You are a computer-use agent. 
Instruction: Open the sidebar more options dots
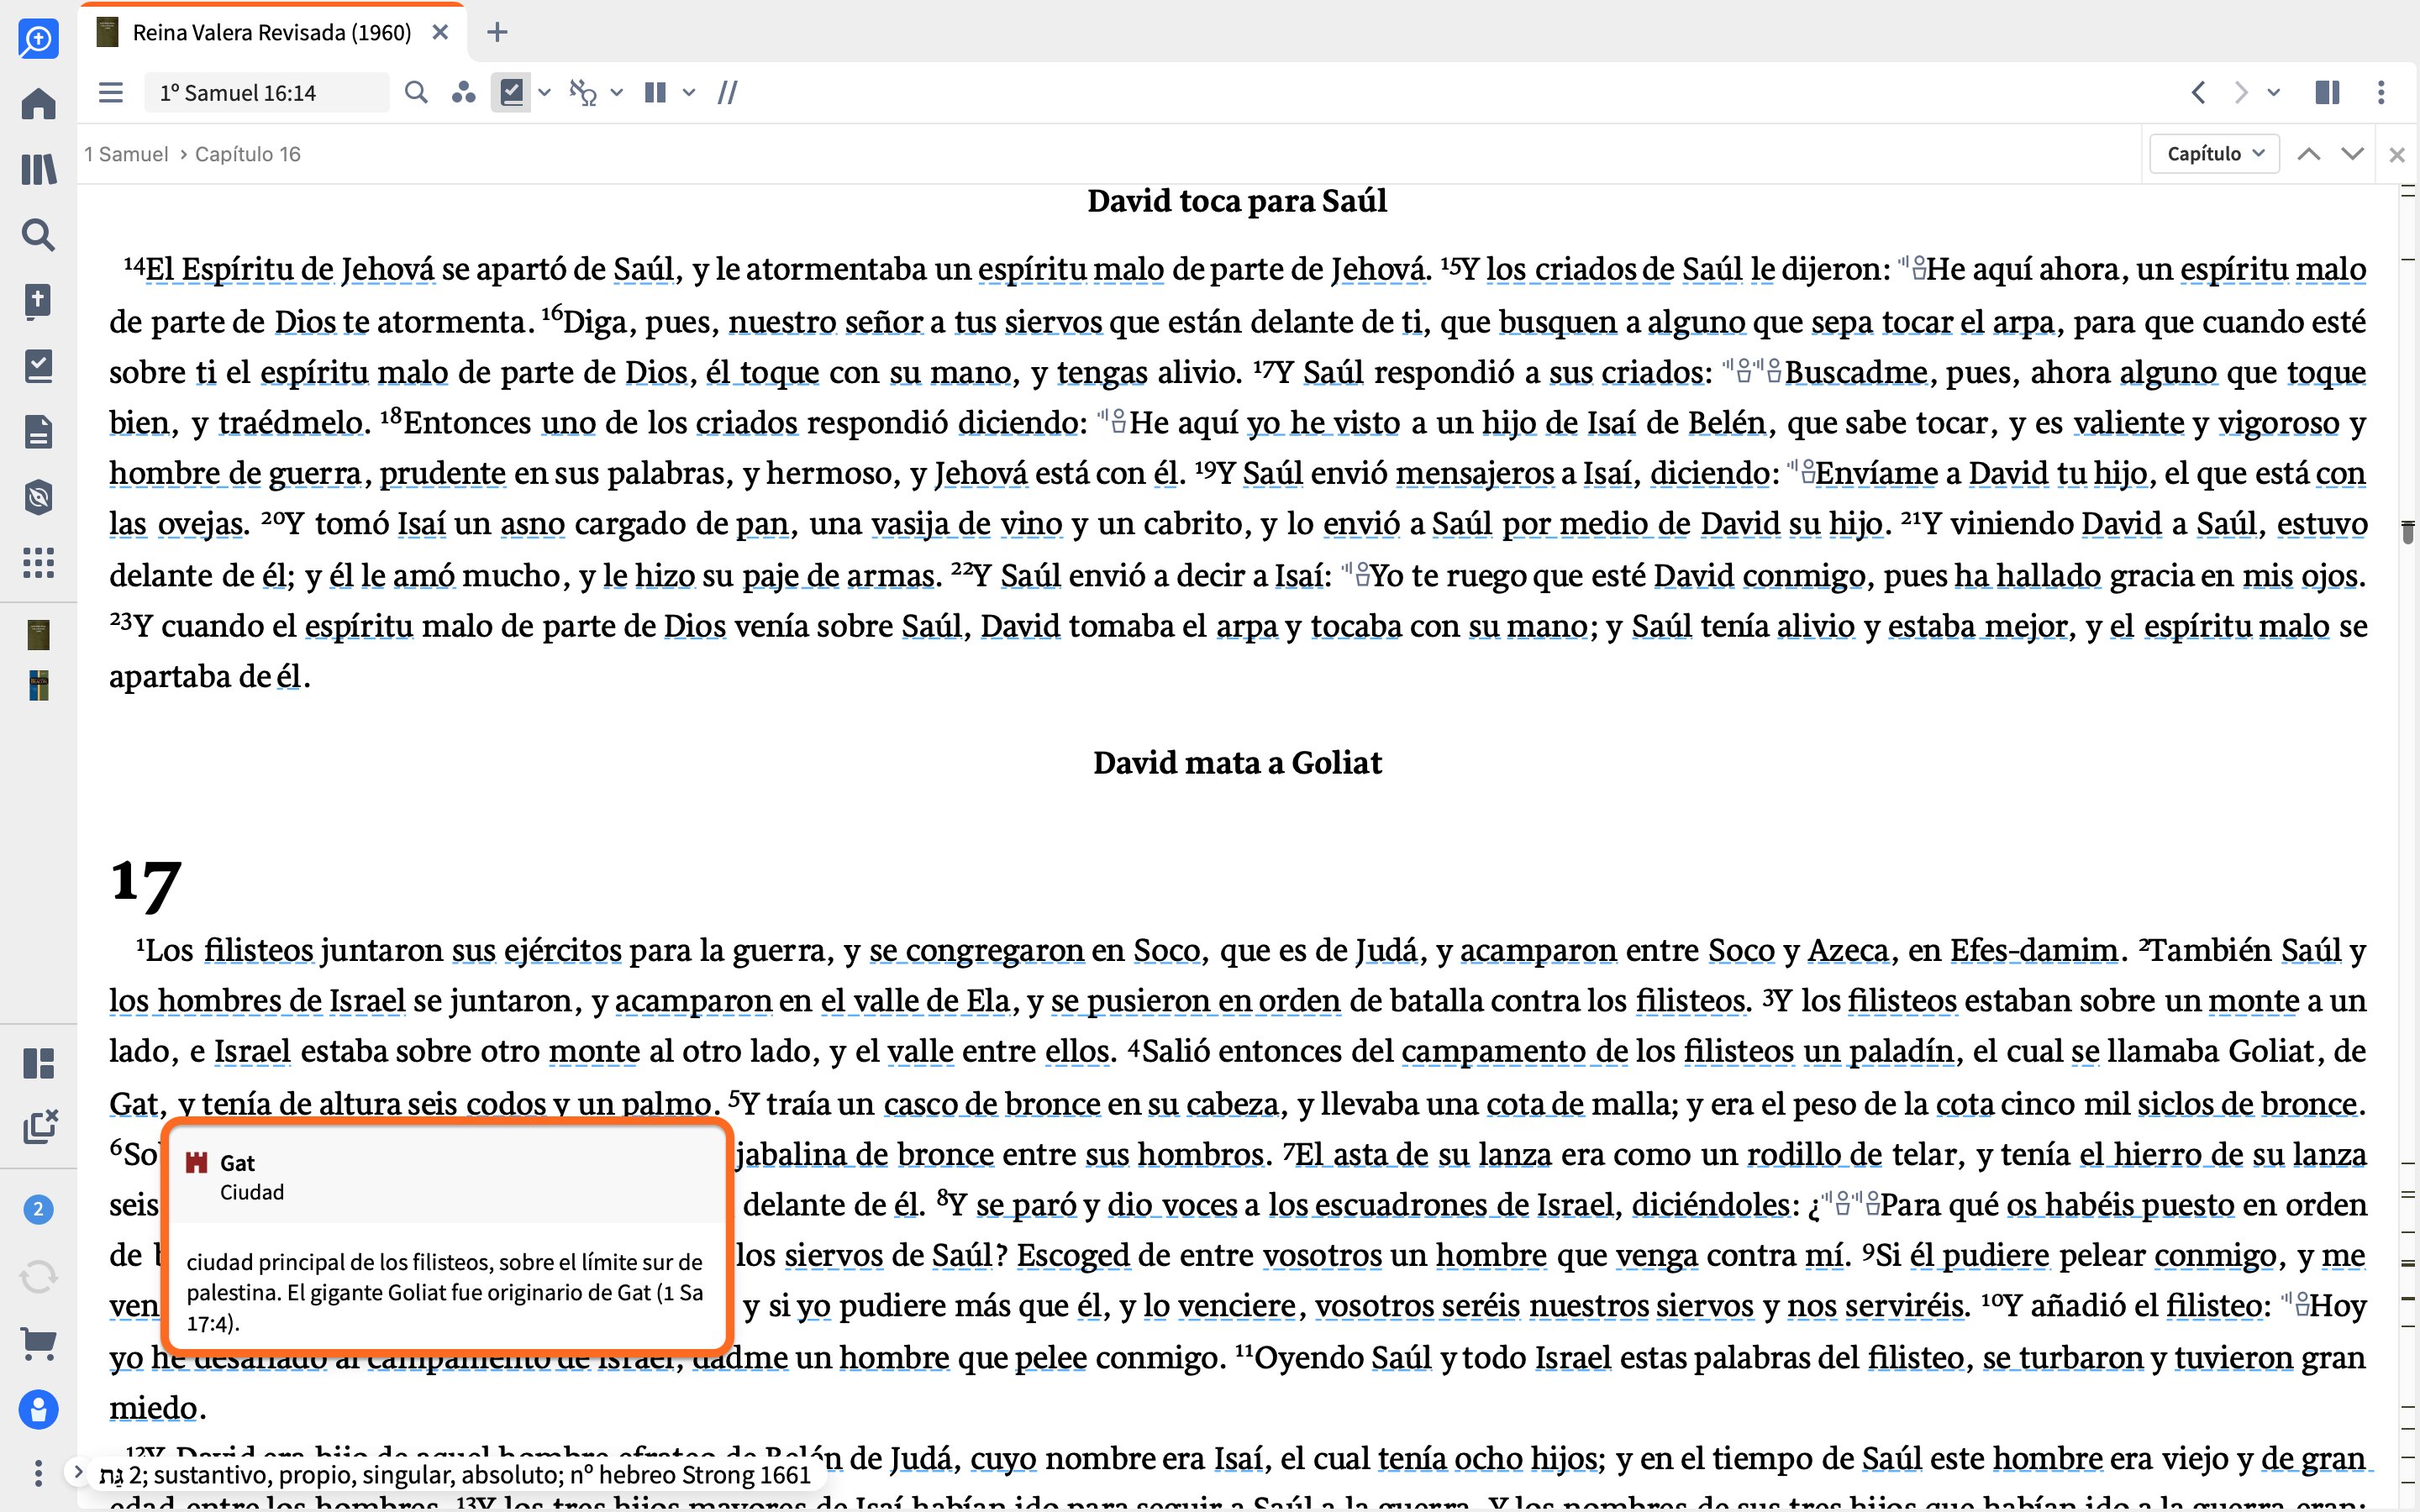38,1473
